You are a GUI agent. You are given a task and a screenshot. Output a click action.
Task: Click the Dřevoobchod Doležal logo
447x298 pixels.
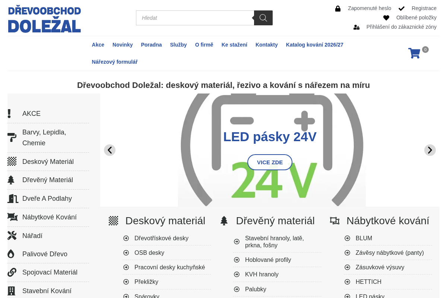click(x=44, y=19)
